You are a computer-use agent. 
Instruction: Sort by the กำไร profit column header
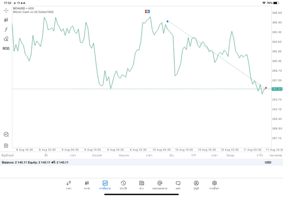pos(260,155)
